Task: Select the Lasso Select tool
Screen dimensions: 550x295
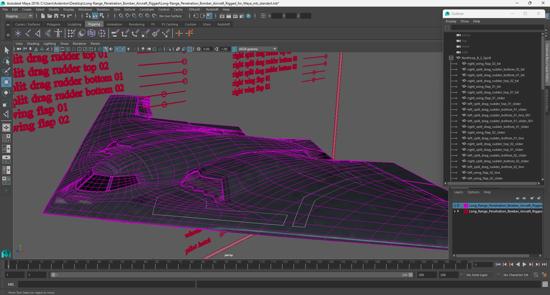Action: (x=6, y=61)
